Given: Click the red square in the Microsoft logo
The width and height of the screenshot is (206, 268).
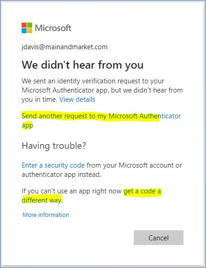Looking at the screenshot, I should pyautogui.click(x=24, y=25).
